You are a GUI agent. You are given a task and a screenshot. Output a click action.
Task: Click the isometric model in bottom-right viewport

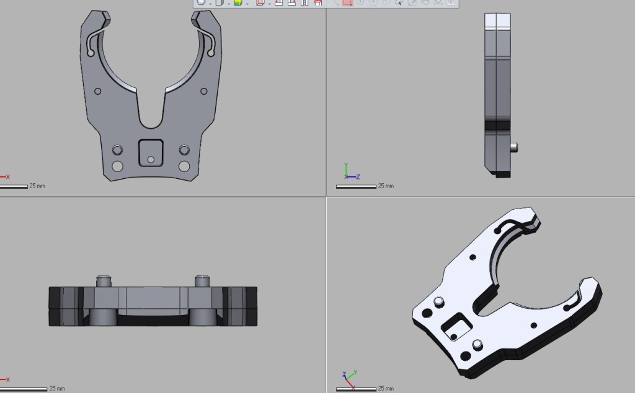coord(505,291)
